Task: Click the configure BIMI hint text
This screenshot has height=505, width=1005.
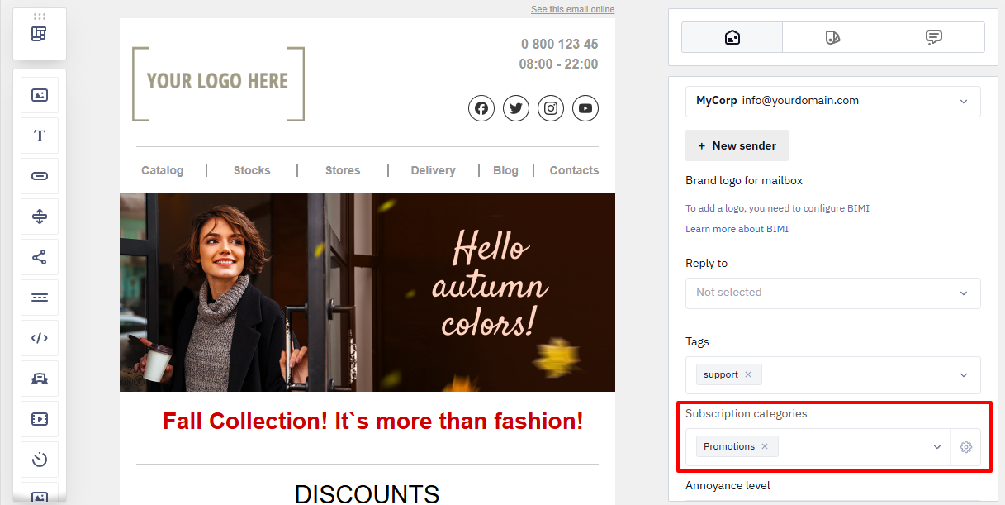Action: pyautogui.click(x=777, y=208)
